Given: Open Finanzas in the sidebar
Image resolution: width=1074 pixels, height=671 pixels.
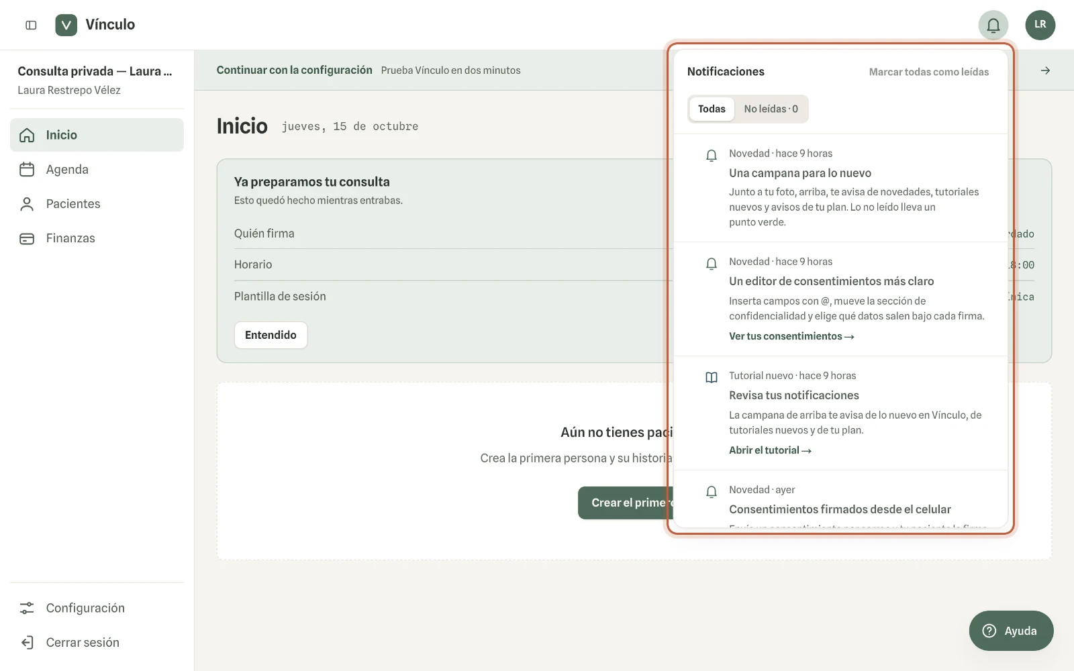Looking at the screenshot, I should [97, 238].
